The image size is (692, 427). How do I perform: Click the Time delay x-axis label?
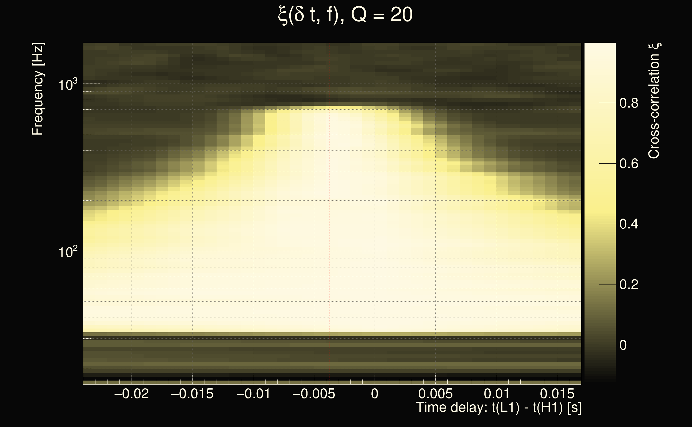[498, 408]
